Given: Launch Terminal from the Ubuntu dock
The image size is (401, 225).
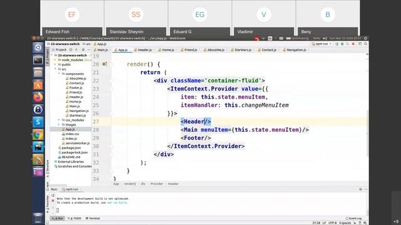Looking at the screenshot, I should (x=38, y=60).
